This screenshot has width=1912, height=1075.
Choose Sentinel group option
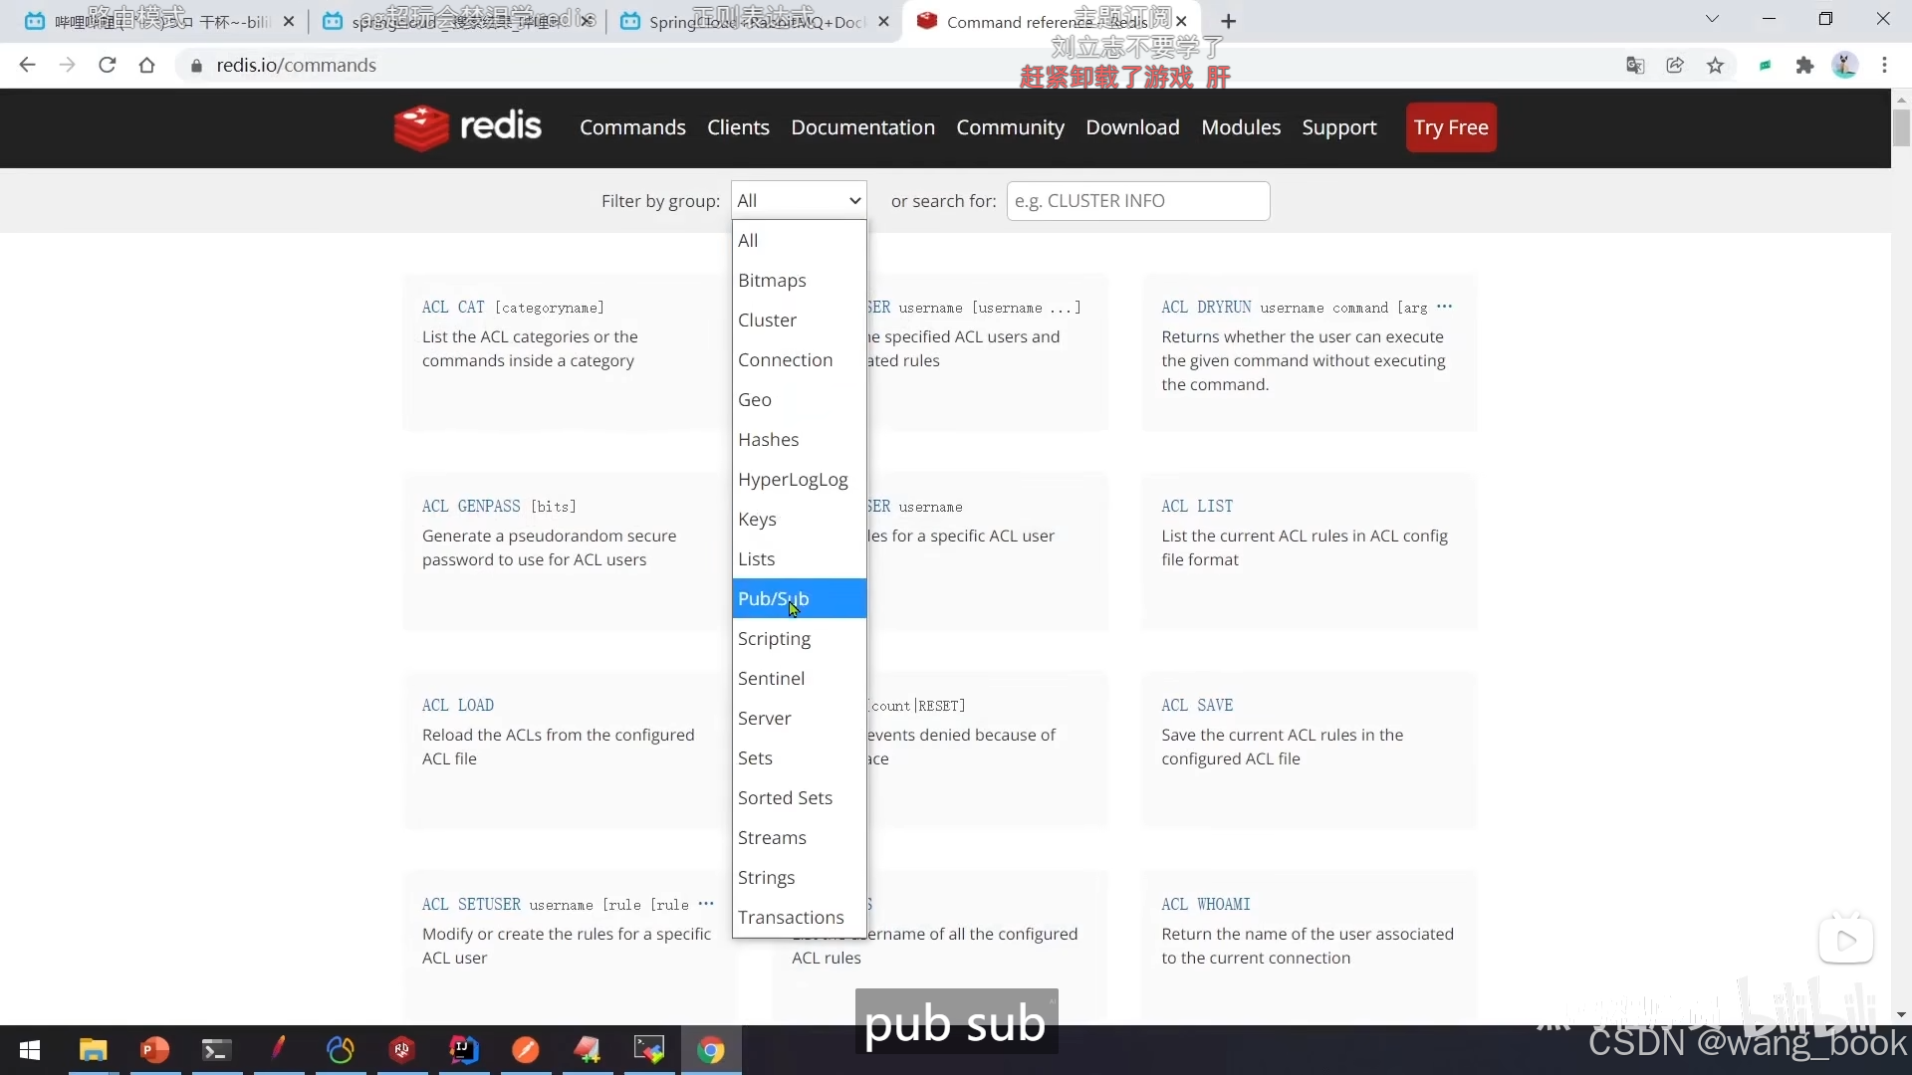pos(800,678)
